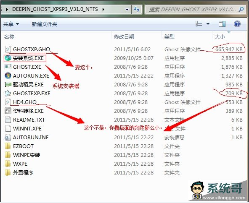Click the 资料转移.EXE icon

point(8,111)
